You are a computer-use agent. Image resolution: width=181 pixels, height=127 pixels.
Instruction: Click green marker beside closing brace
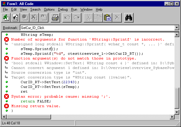click(x=6, y=110)
